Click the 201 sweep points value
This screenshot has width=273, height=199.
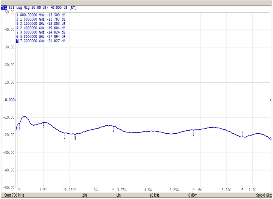tap(85, 195)
